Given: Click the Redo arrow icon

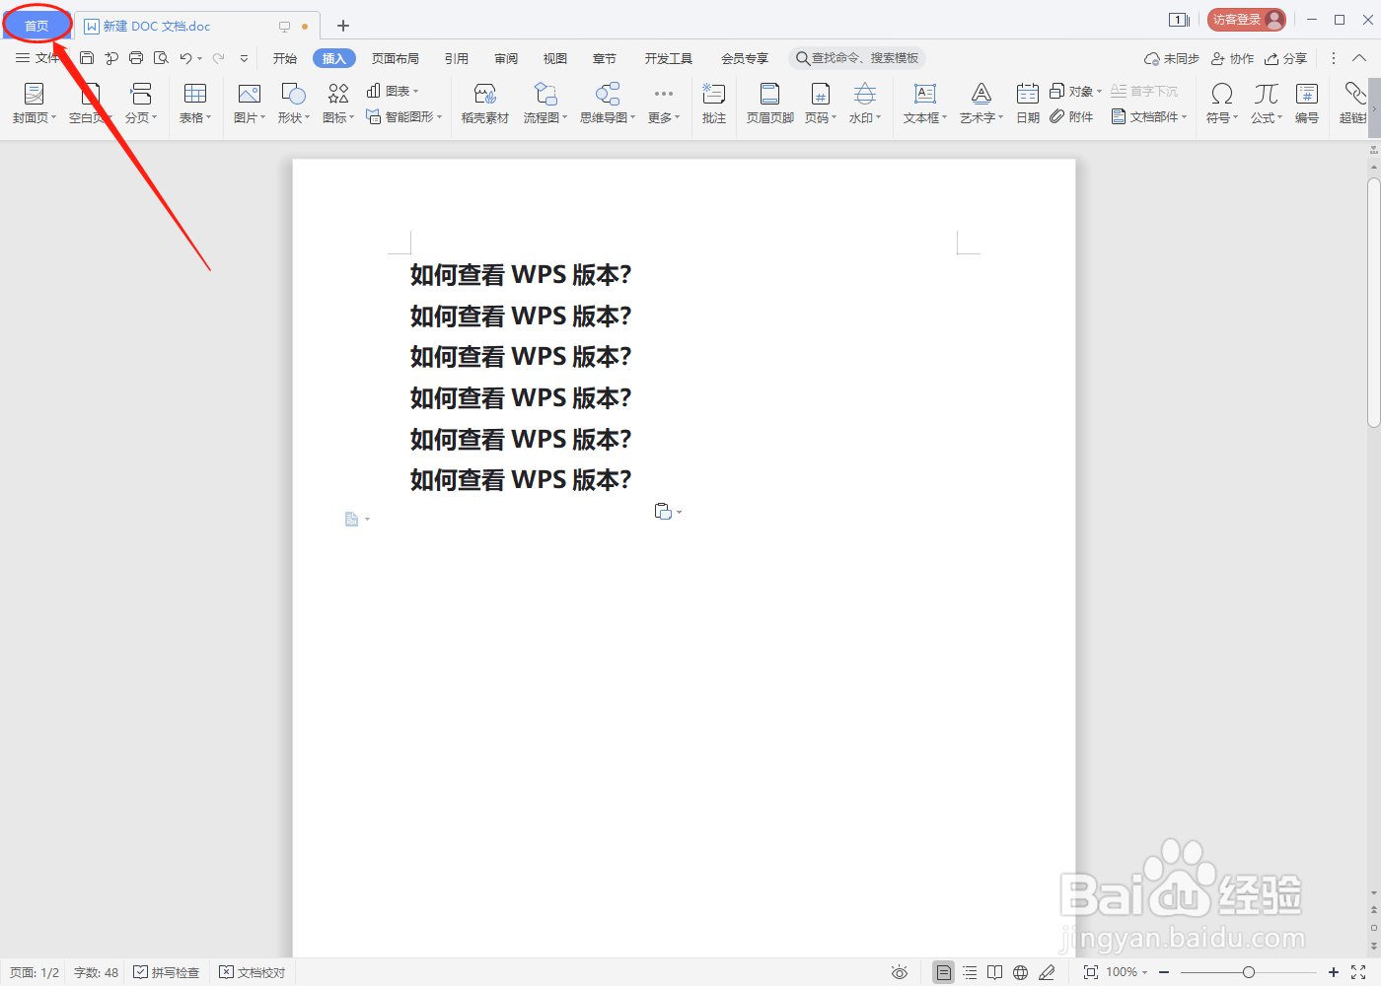Looking at the screenshot, I should click(x=219, y=58).
